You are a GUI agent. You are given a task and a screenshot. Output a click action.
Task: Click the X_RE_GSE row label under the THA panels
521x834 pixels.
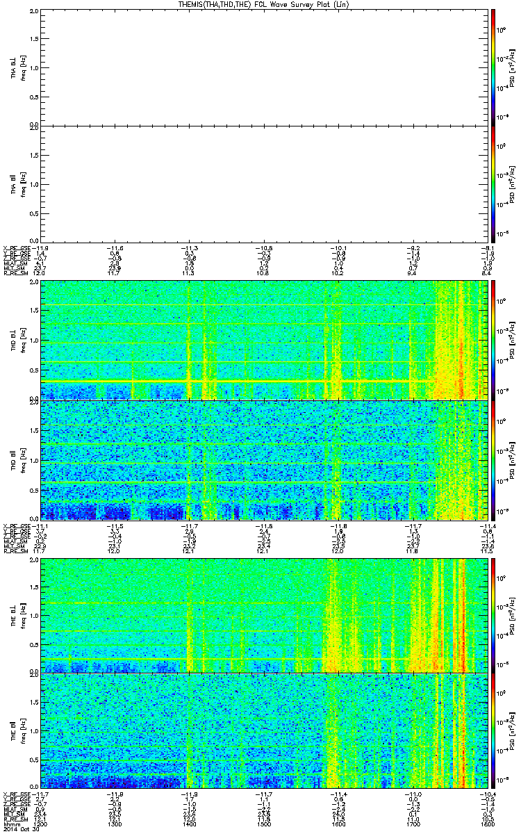(x=17, y=247)
